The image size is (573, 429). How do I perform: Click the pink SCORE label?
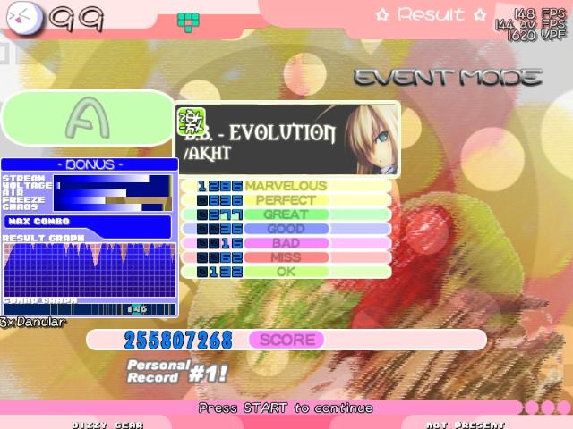pyautogui.click(x=286, y=340)
